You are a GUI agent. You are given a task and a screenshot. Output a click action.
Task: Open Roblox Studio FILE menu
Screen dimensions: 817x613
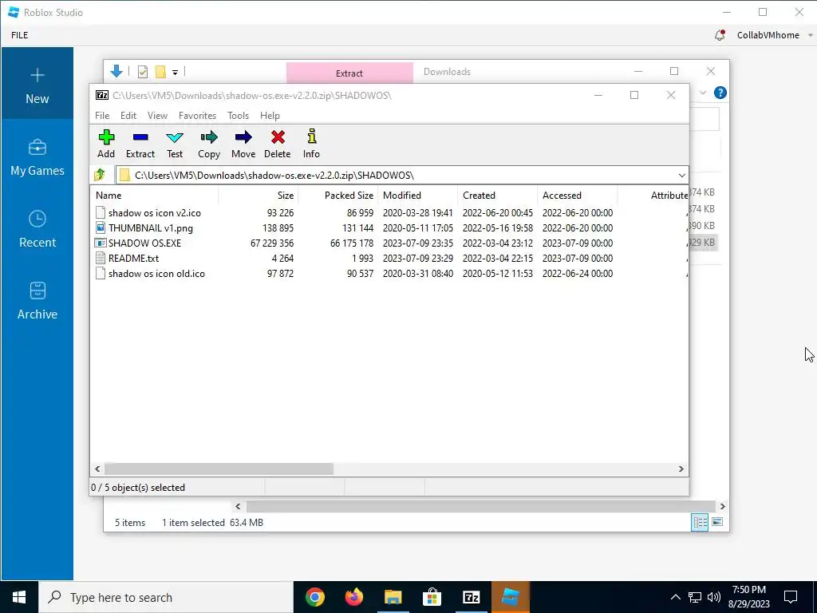point(20,35)
